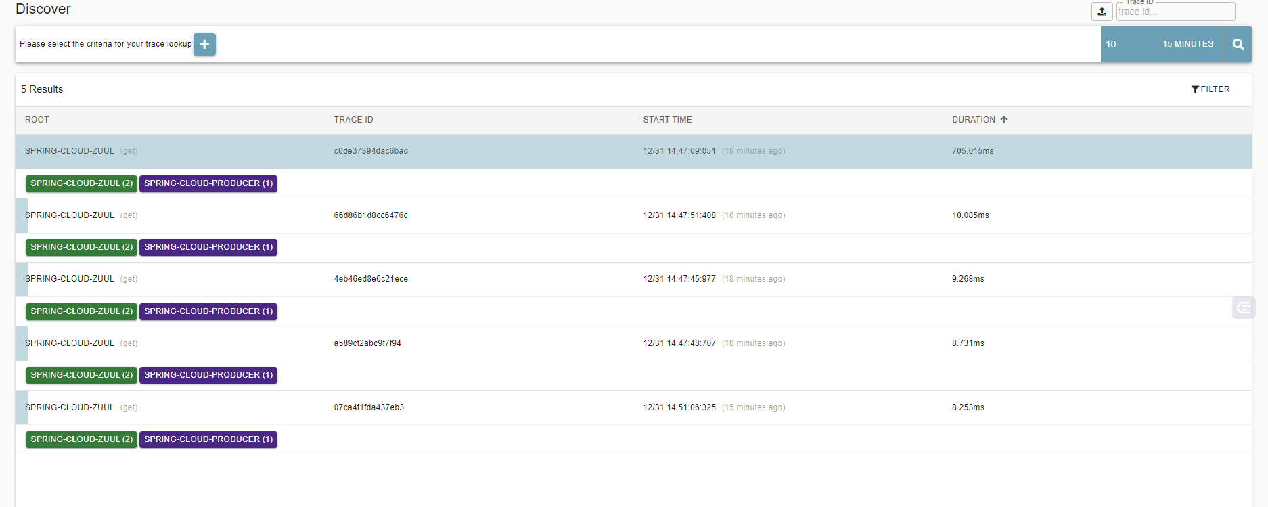Click start time 12/31 14:51:06:325
This screenshot has width=1268, height=507.
pos(679,407)
